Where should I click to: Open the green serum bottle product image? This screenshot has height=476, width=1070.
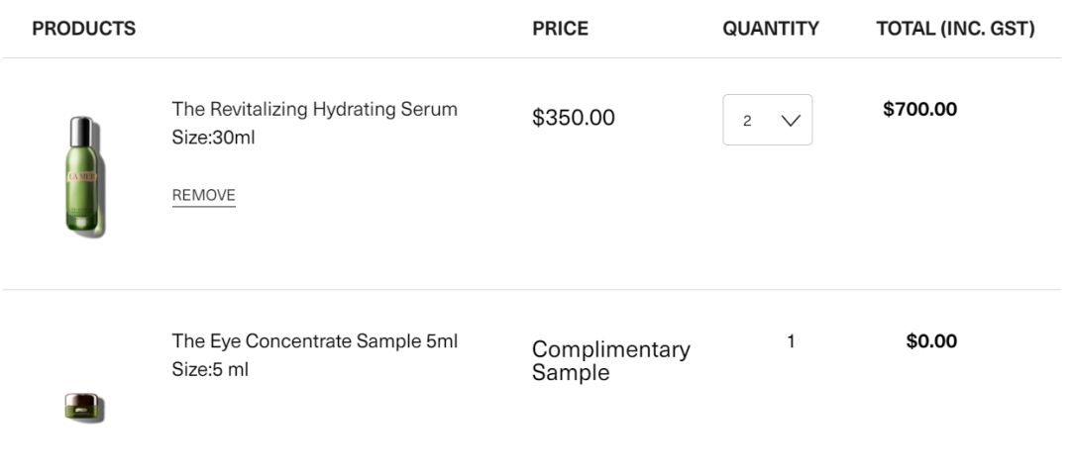point(84,176)
